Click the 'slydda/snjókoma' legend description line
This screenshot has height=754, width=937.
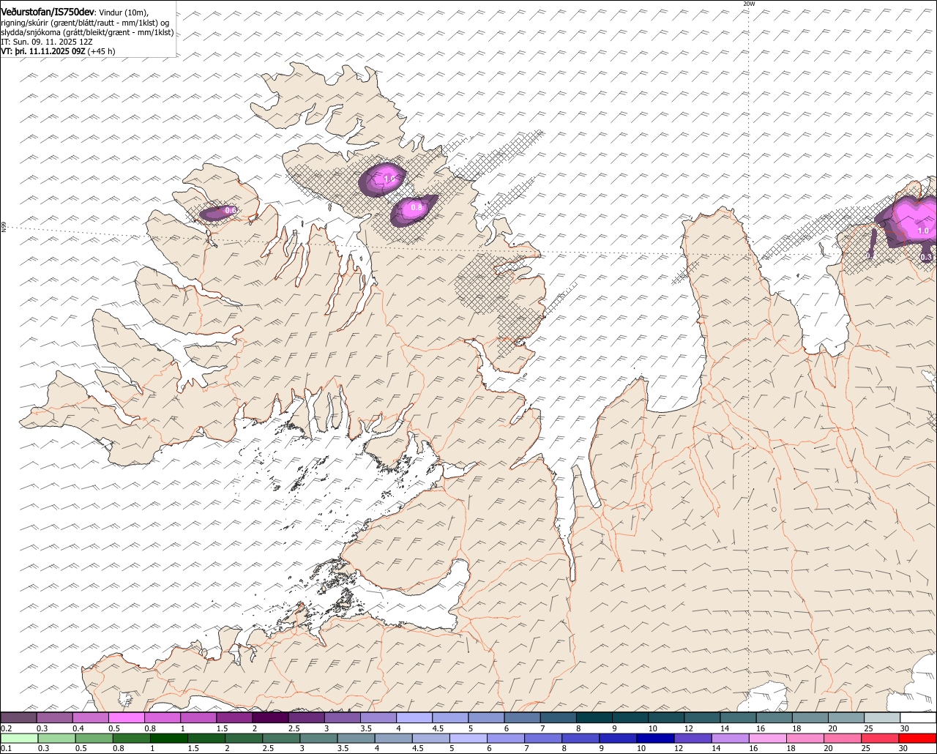coord(87,32)
